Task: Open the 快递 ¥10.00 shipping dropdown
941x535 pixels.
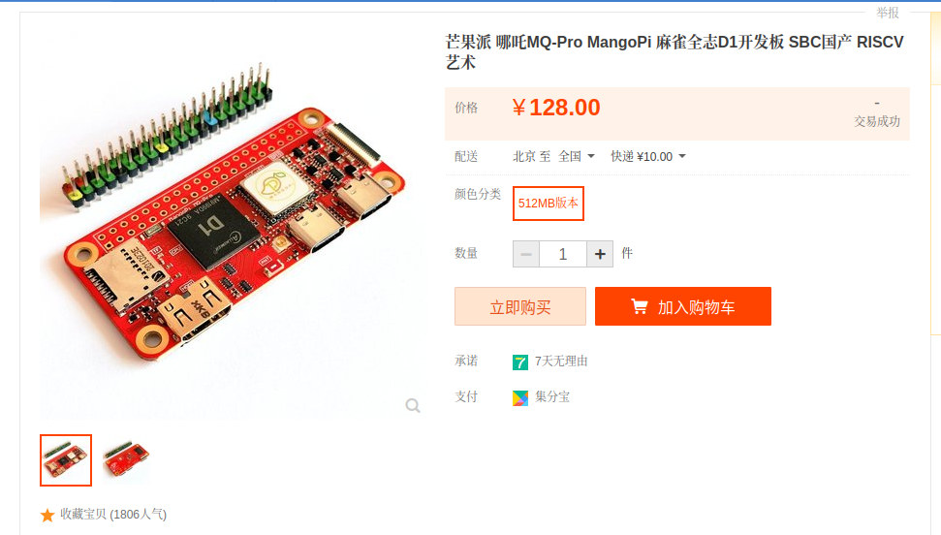Action: tap(648, 157)
